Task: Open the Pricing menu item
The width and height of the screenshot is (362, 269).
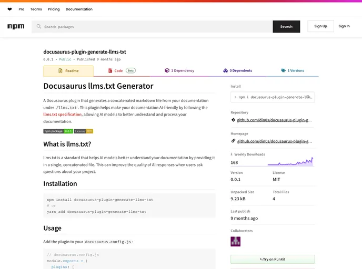Action: (54, 9)
